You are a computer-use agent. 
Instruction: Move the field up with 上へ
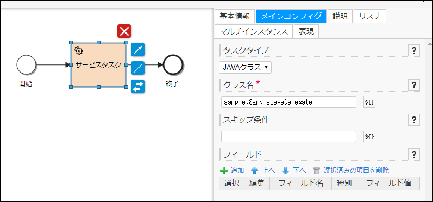pos(262,171)
